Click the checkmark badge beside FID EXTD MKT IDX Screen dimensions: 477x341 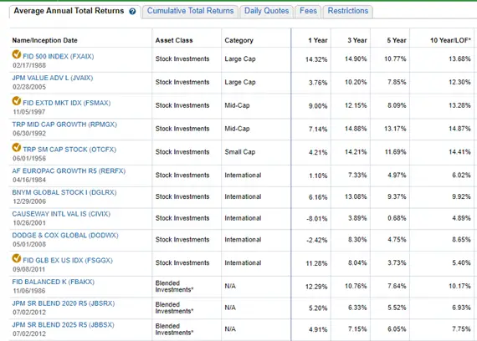pyautogui.click(x=17, y=101)
